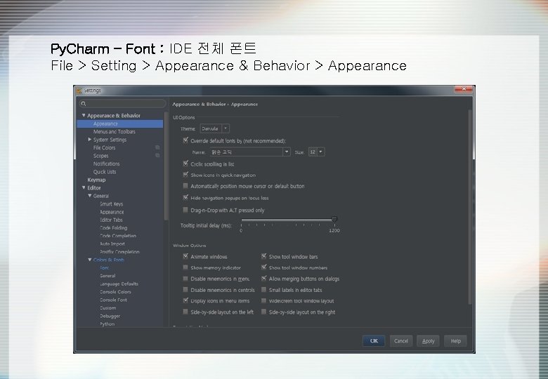Expand the System Settings tree node
The width and height of the screenshot is (548, 379).
point(89,139)
